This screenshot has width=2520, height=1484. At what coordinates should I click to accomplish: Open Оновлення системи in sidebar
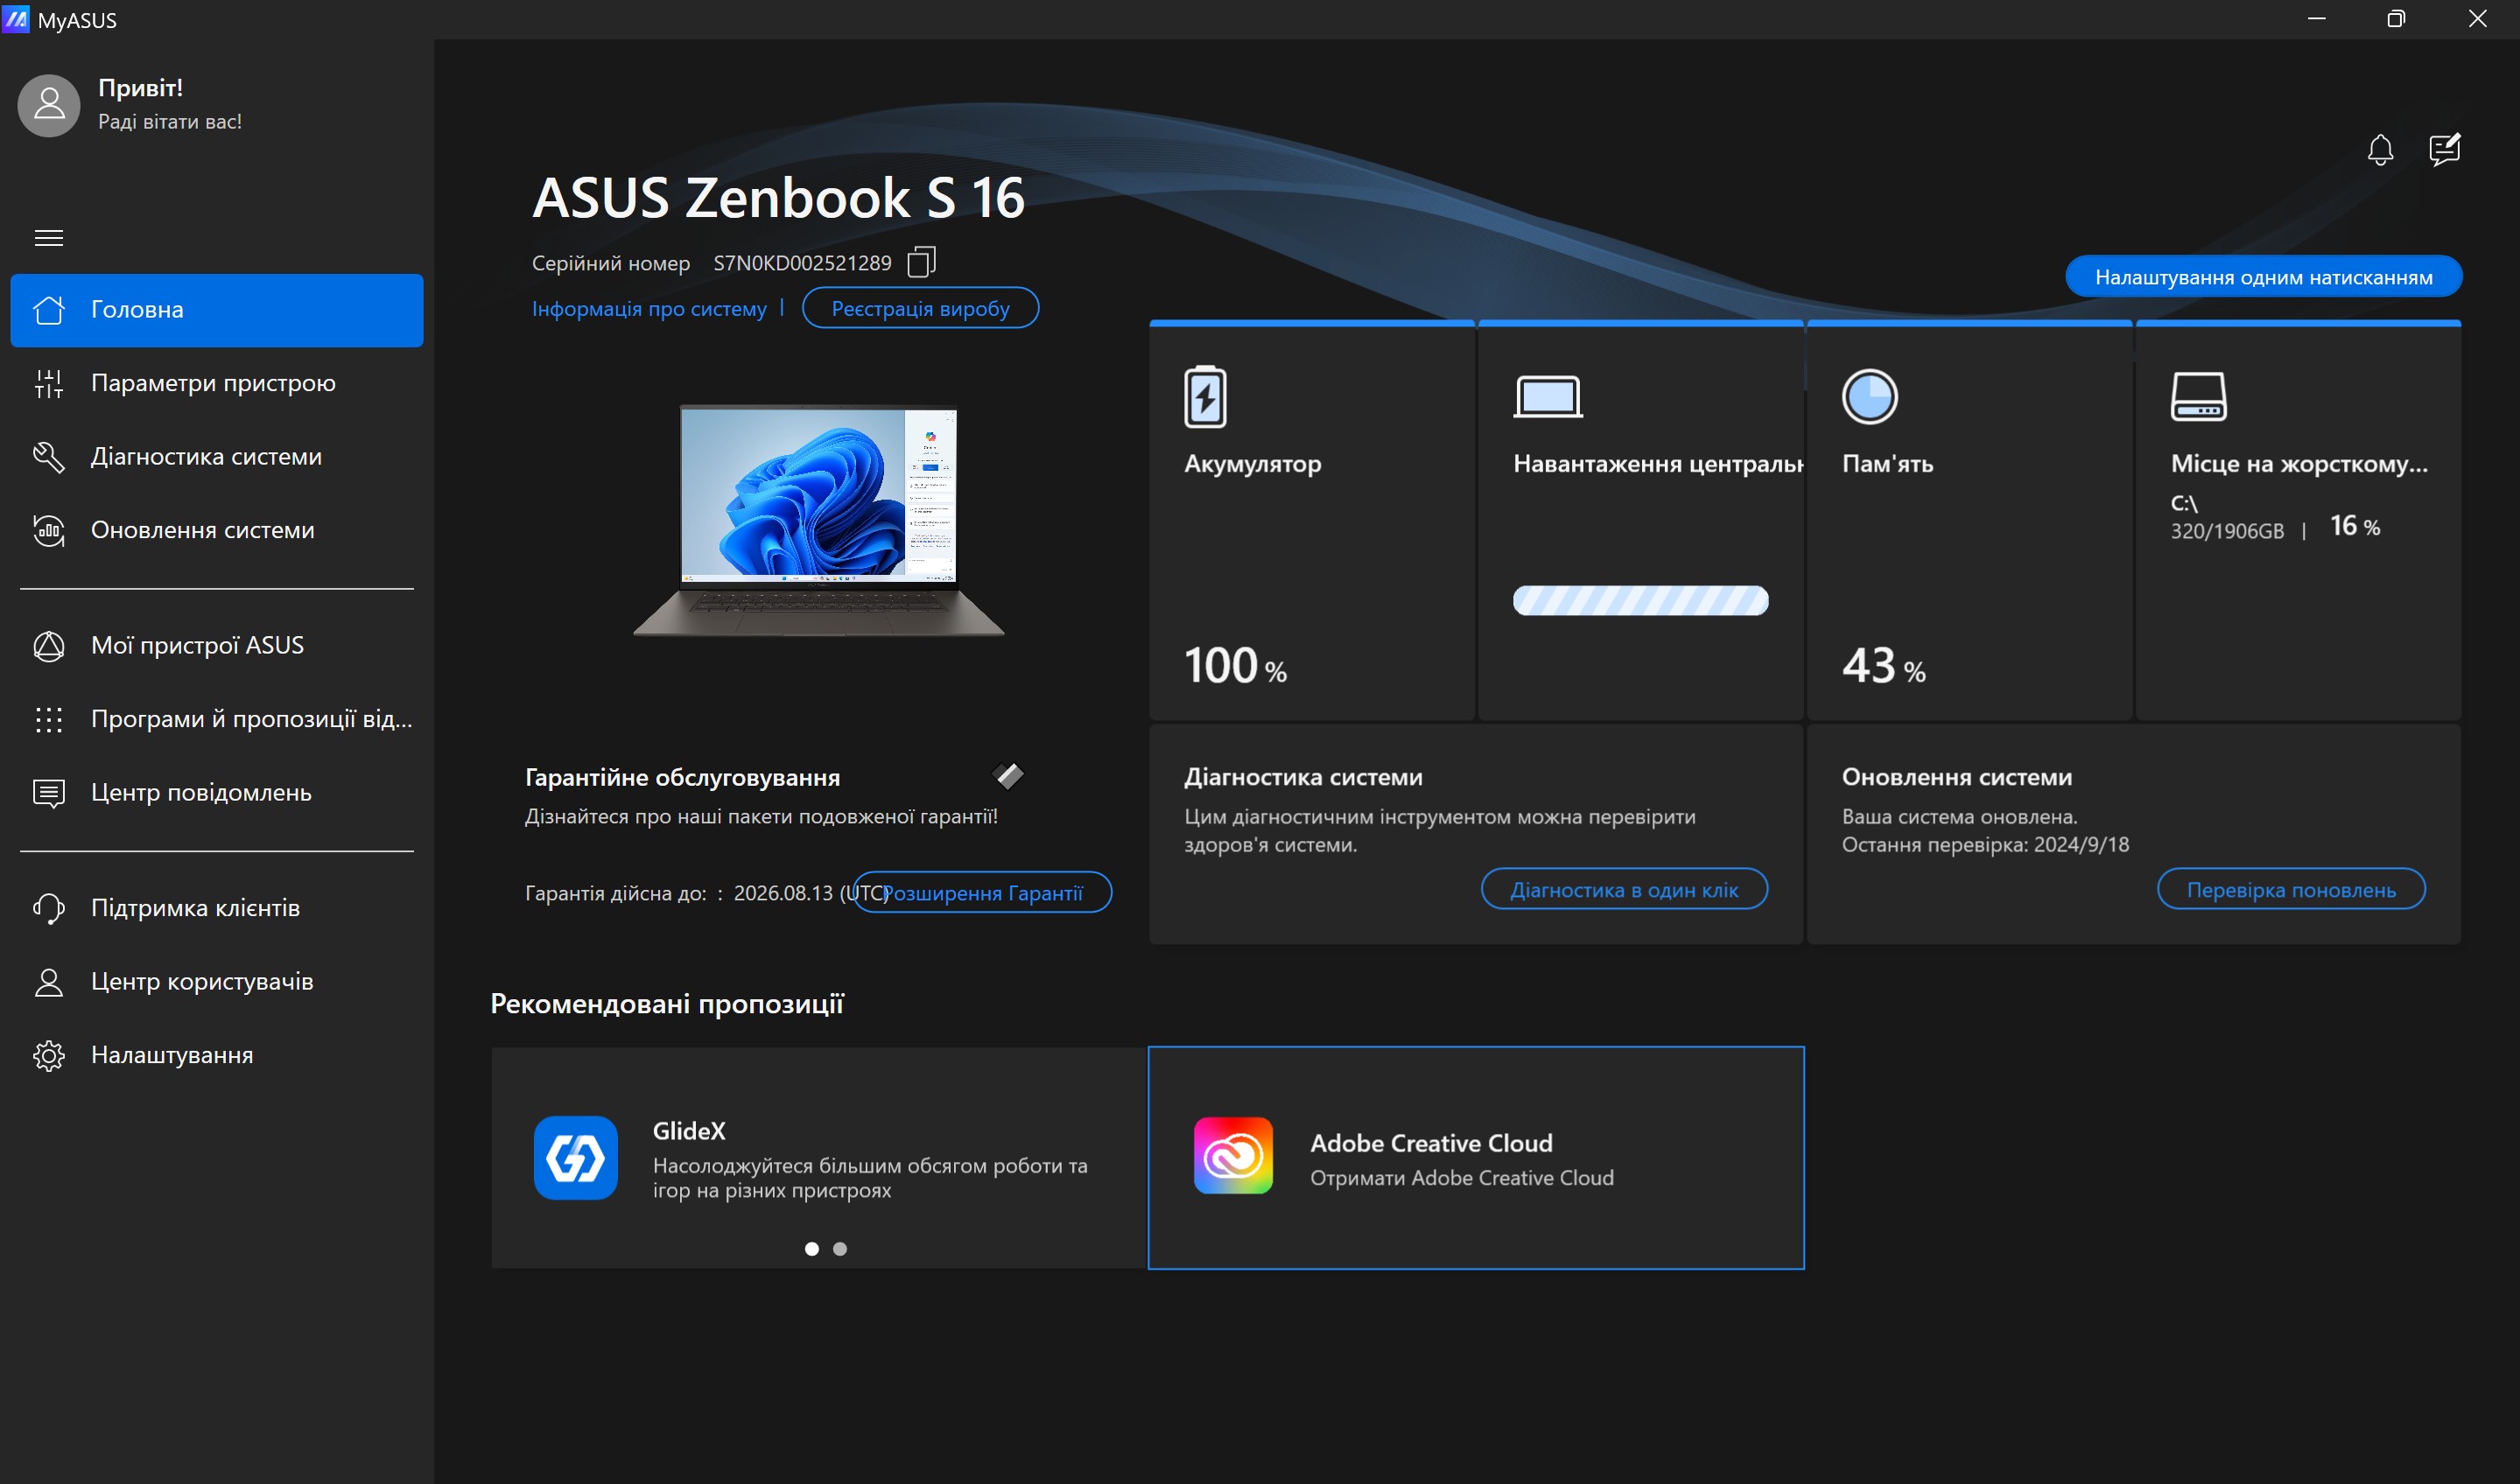(217, 530)
